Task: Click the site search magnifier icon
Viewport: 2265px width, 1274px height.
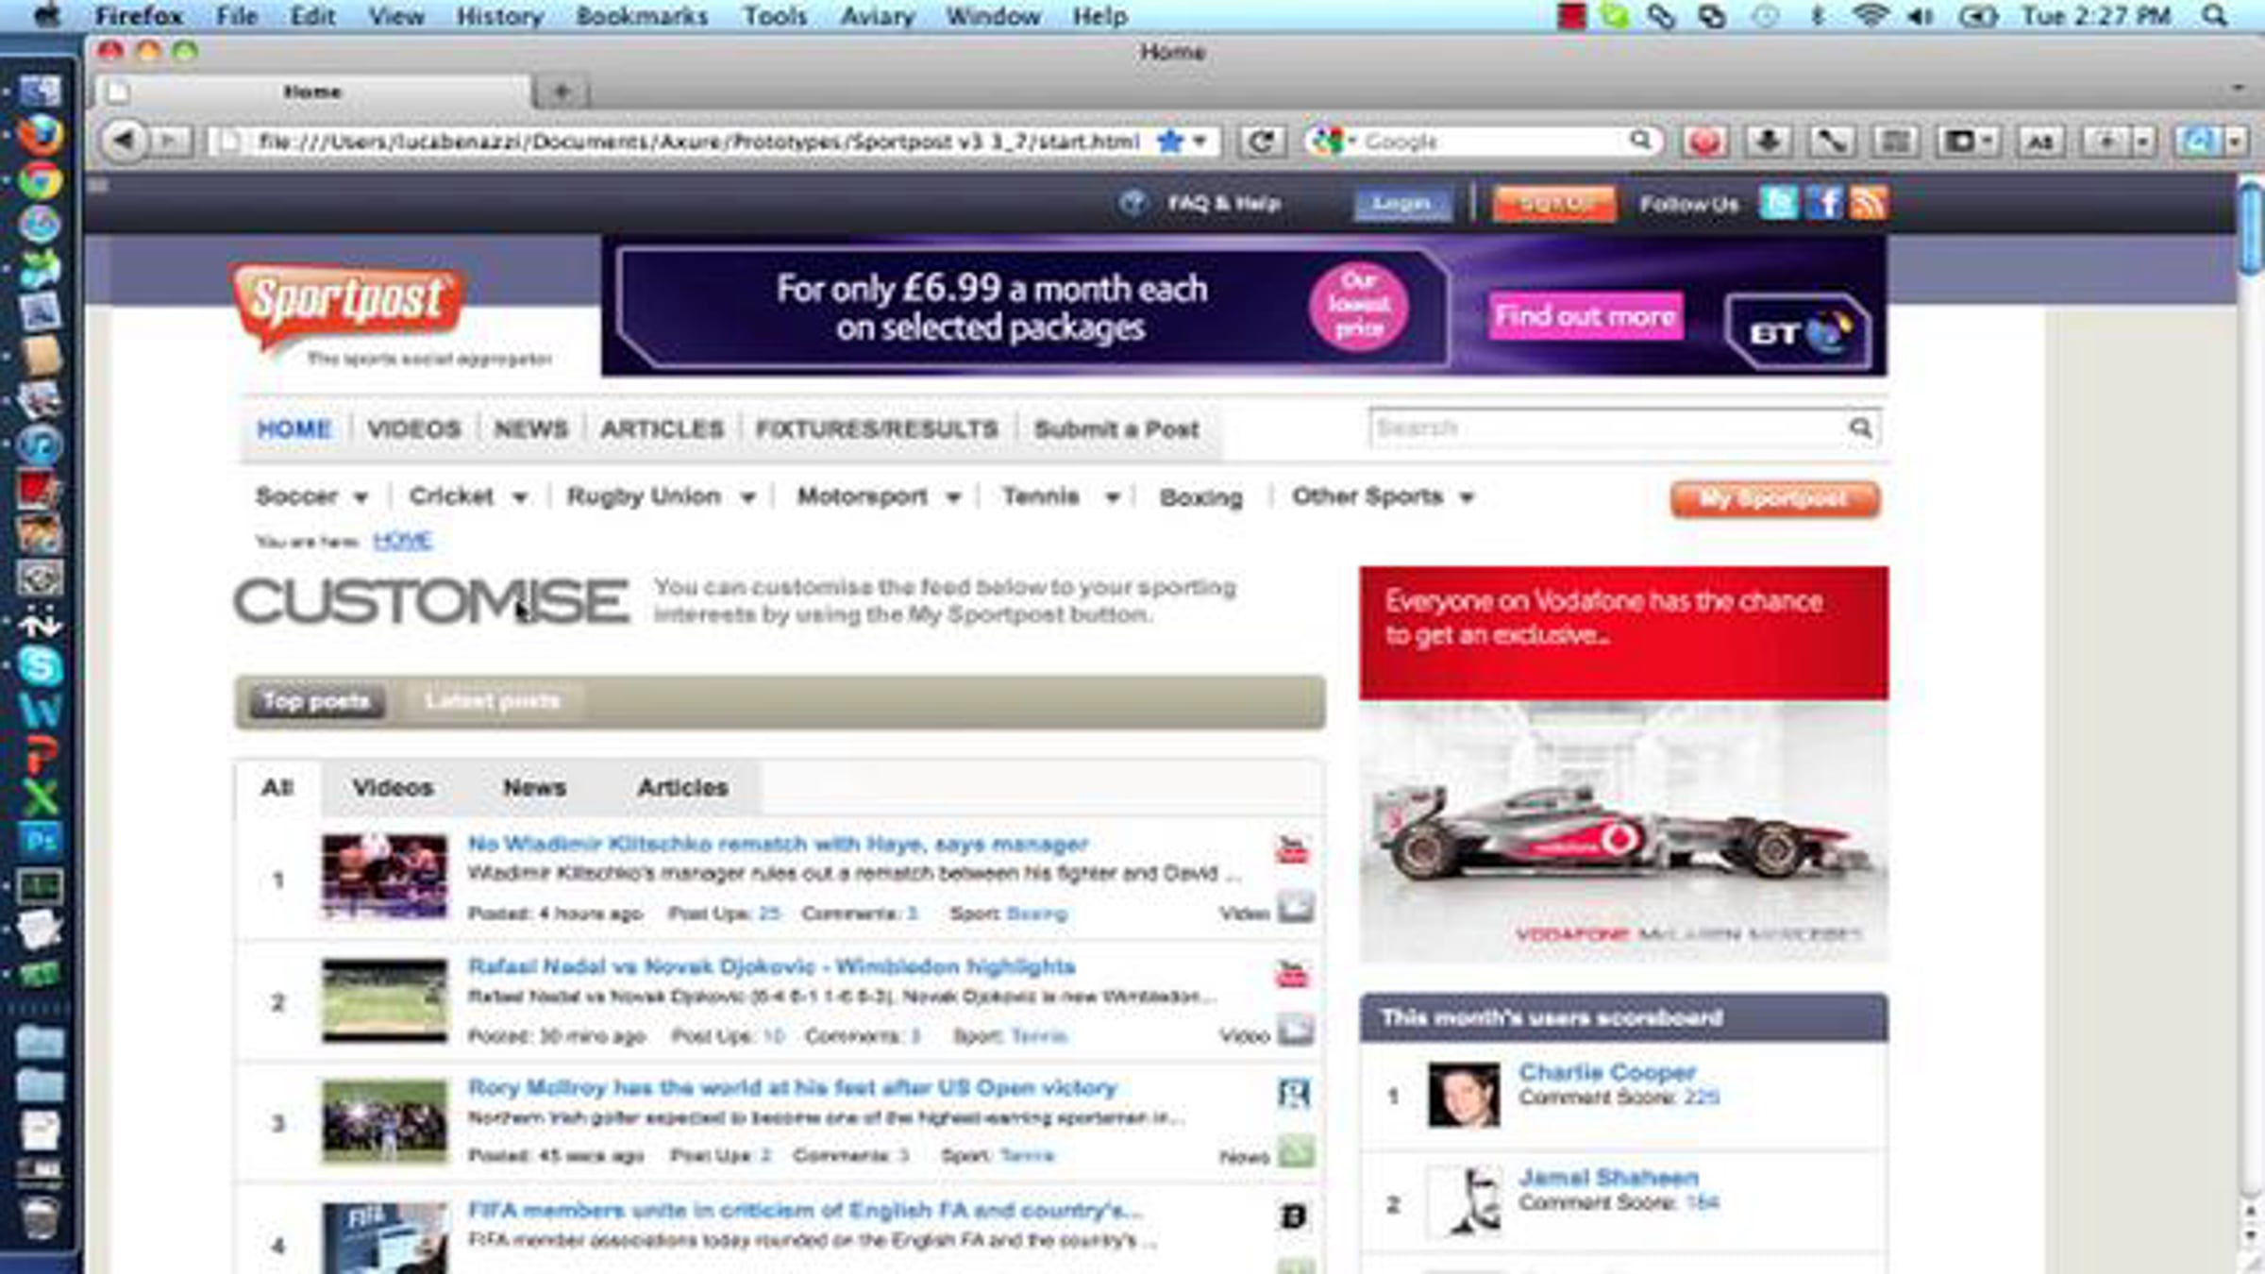Action: coord(1860,428)
